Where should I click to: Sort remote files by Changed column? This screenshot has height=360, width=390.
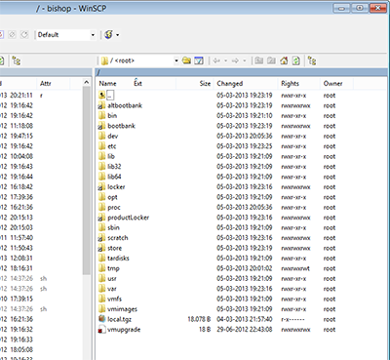click(x=230, y=83)
